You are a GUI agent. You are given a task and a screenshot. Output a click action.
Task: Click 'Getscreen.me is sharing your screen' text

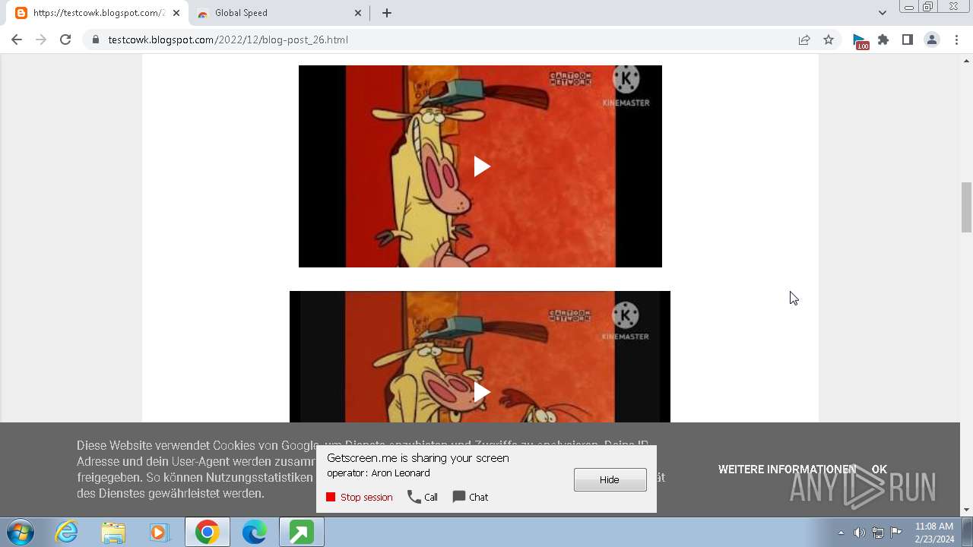(x=418, y=458)
